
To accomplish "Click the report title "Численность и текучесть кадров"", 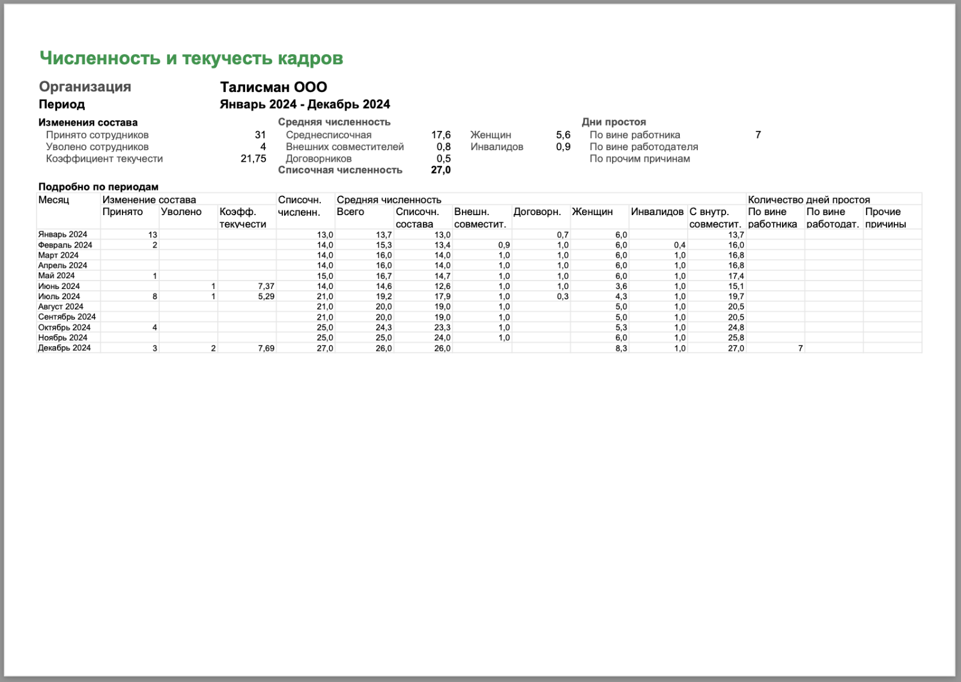I will [191, 58].
